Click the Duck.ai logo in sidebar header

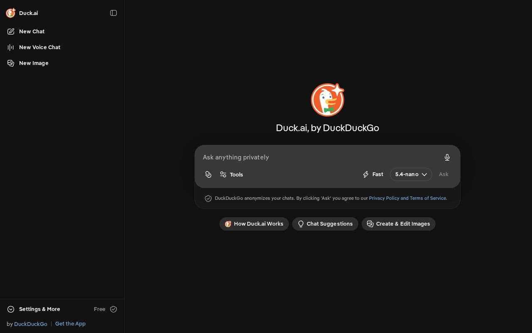tap(11, 13)
